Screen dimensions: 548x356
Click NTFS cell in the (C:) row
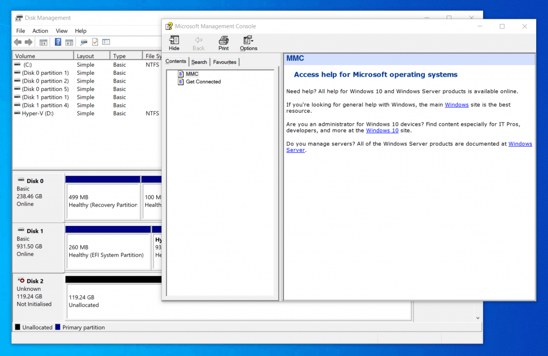tap(152, 65)
